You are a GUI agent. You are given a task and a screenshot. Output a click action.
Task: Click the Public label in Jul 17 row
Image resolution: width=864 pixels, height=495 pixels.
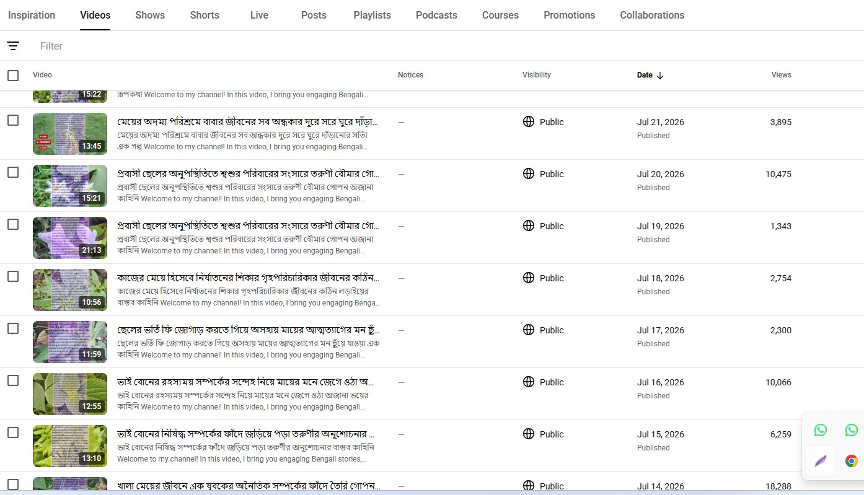[x=552, y=330]
